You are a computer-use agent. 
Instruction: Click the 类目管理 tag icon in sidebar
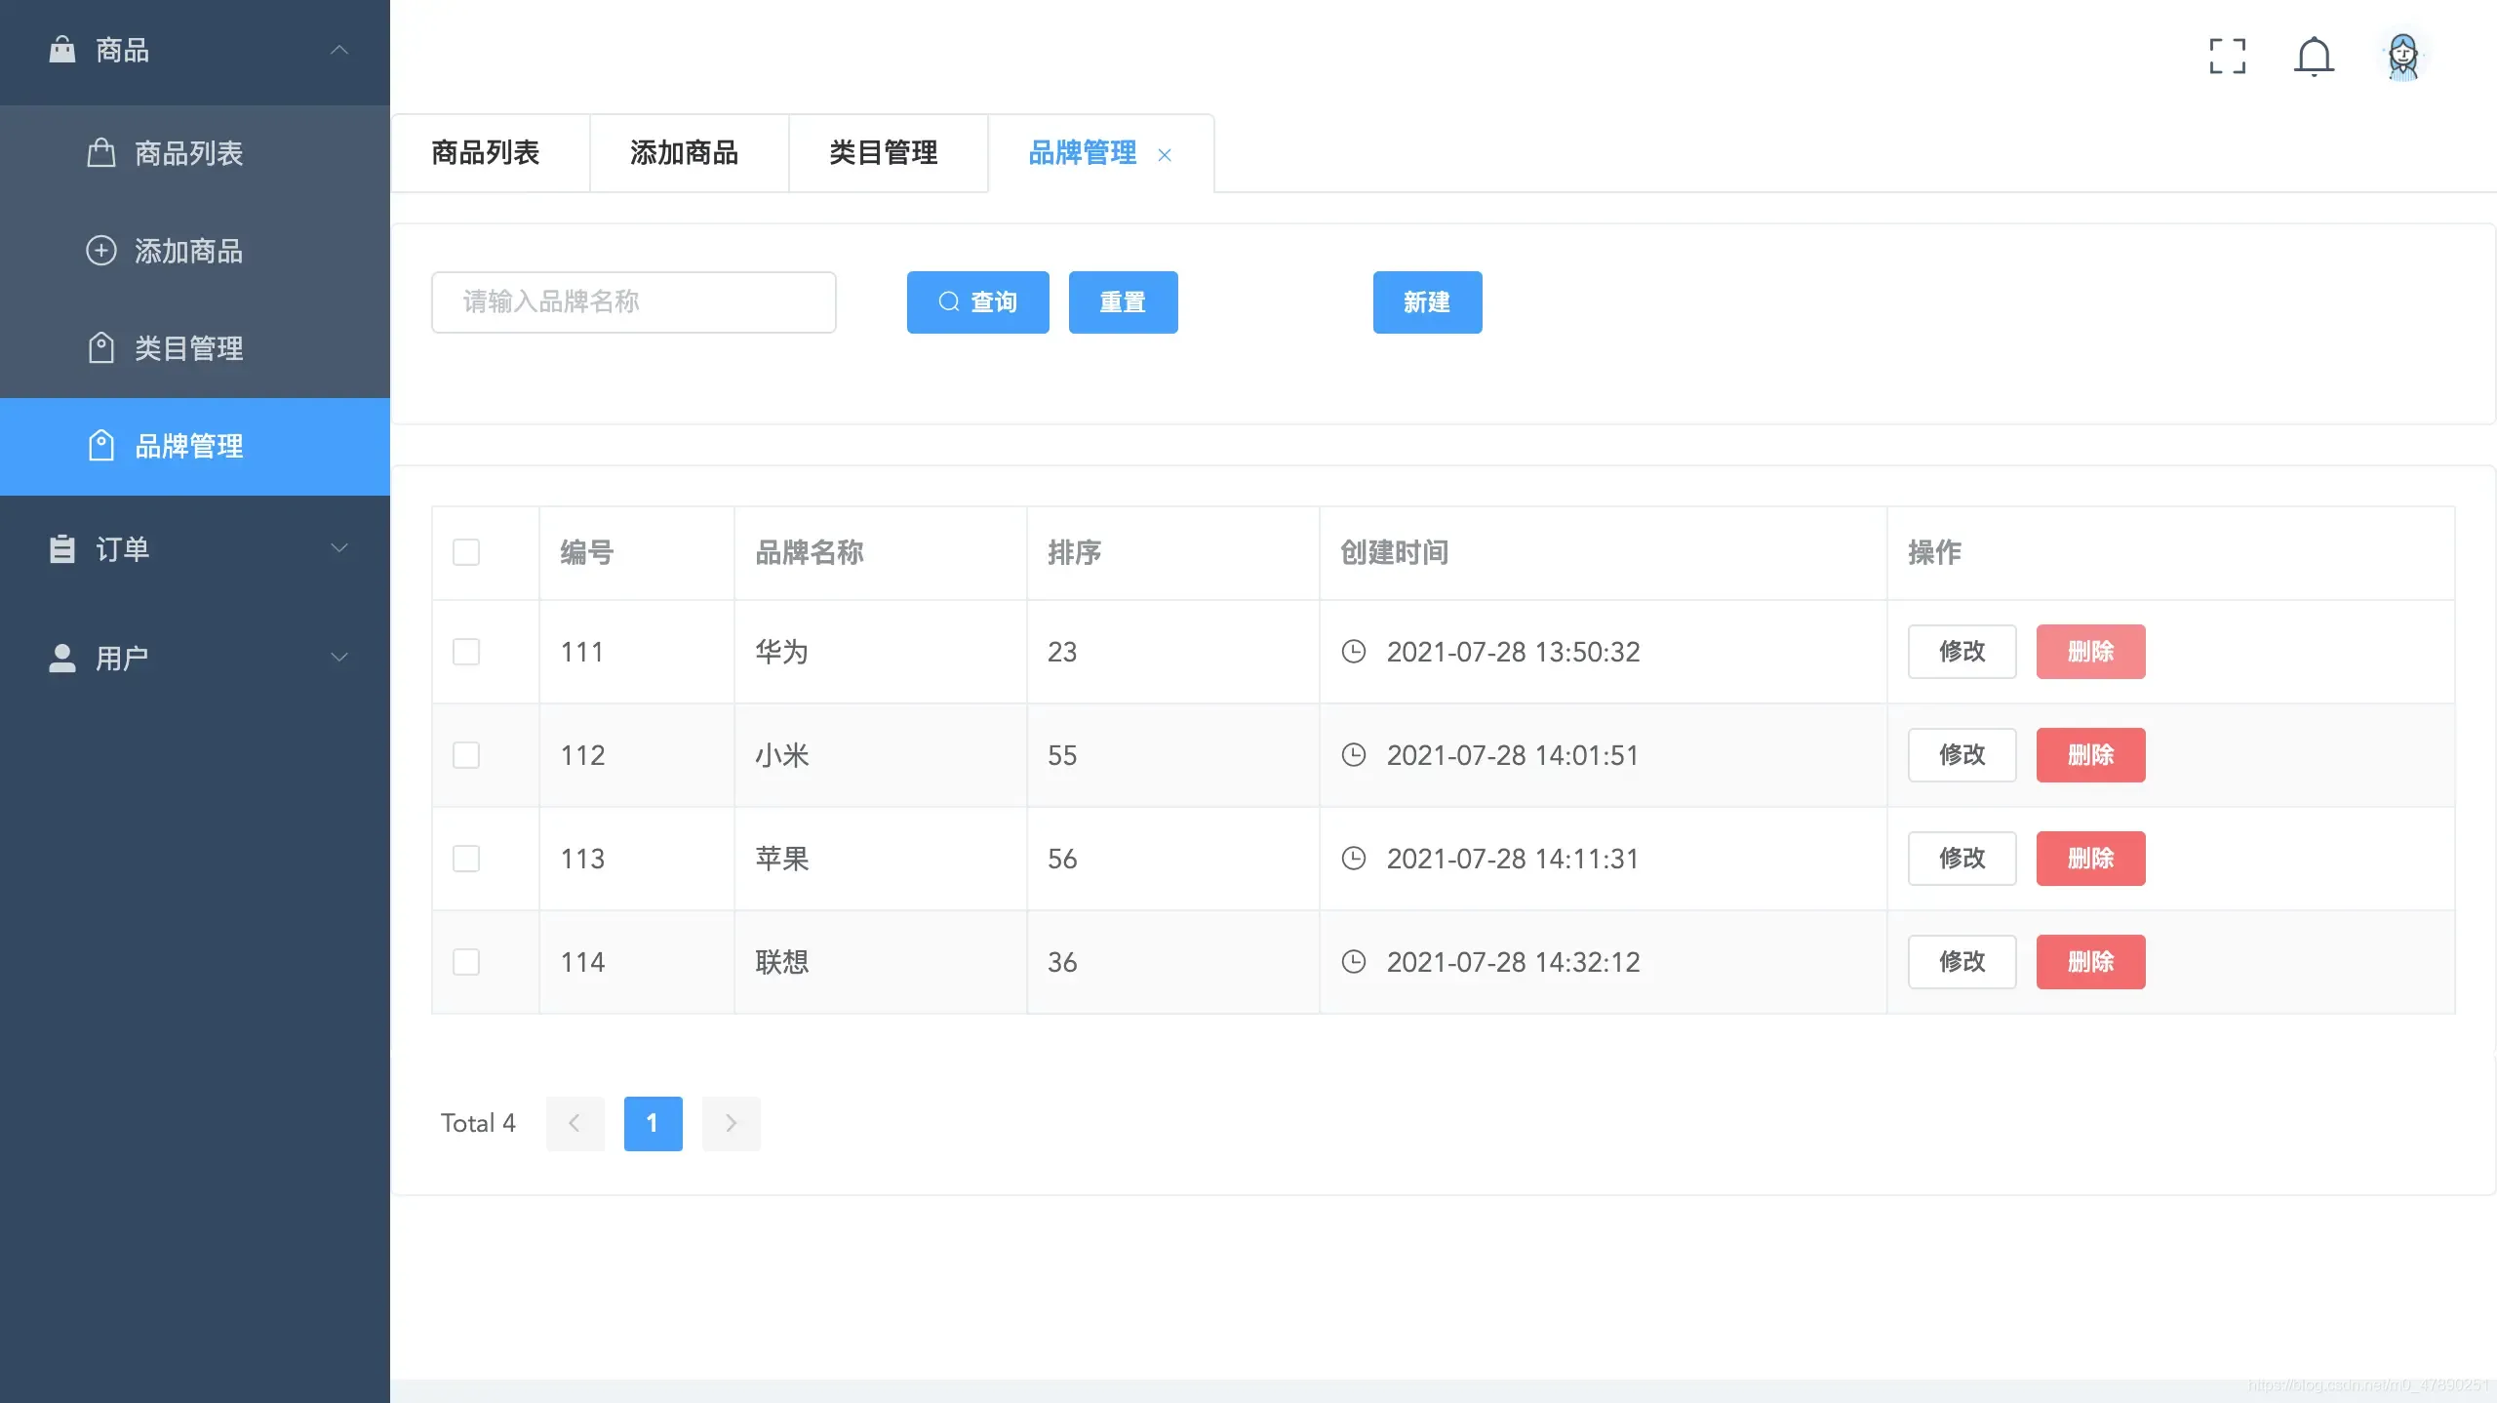[x=101, y=348]
